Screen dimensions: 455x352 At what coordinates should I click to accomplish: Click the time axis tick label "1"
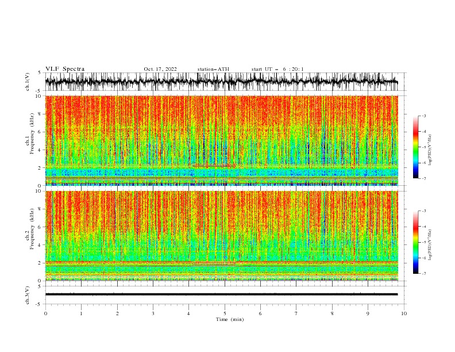coord(81,313)
